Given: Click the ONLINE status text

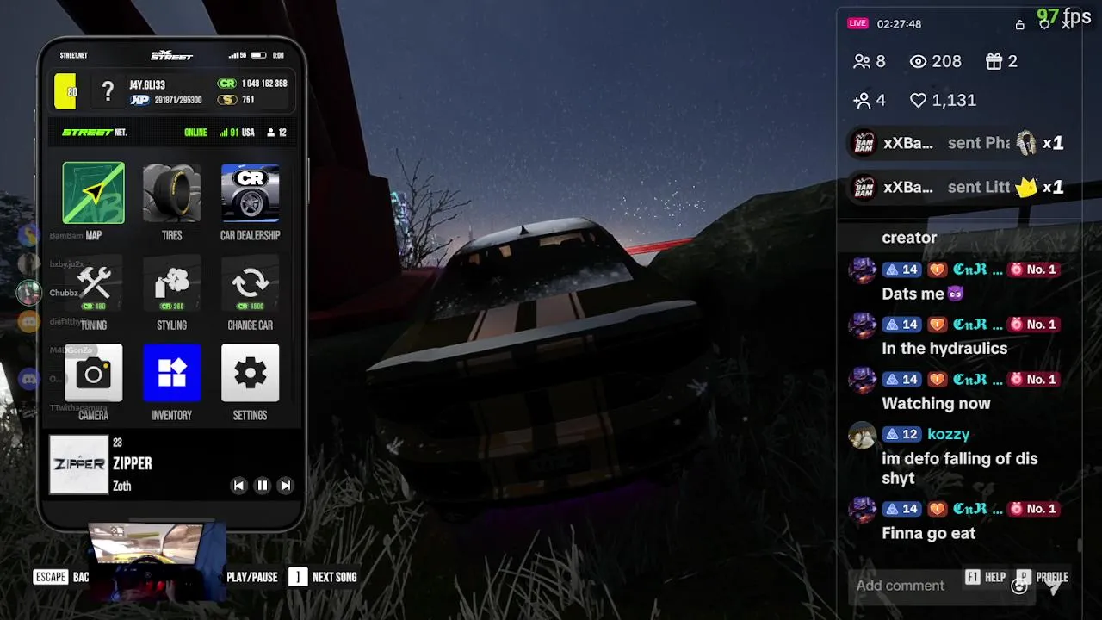Looking at the screenshot, I should click(x=195, y=133).
